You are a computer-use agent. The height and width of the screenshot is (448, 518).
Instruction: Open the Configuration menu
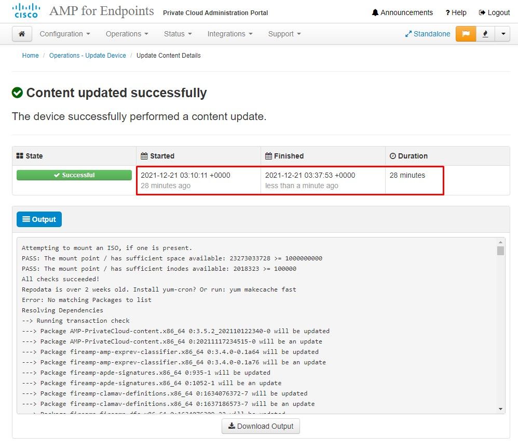(x=65, y=34)
